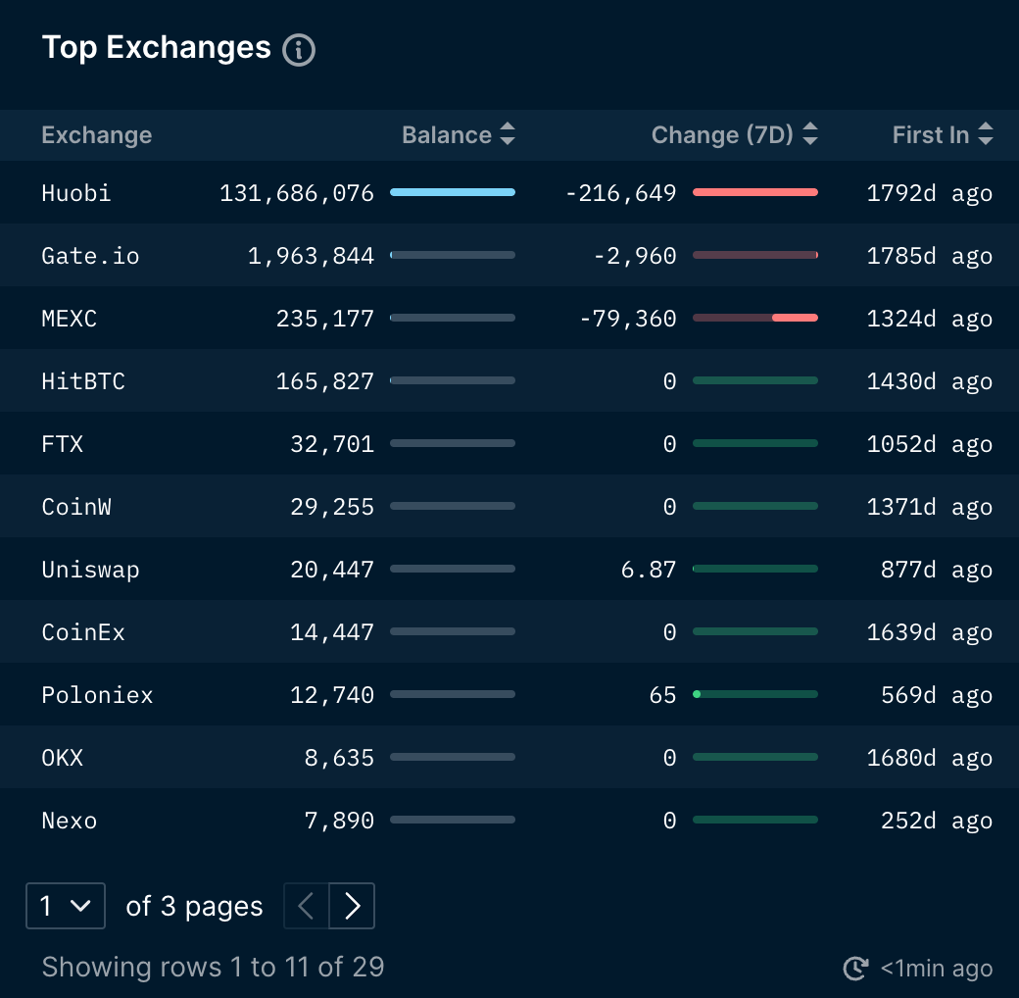The height and width of the screenshot is (998, 1019).
Task: Click the 1324d ago first-in value
Action: 930,319
